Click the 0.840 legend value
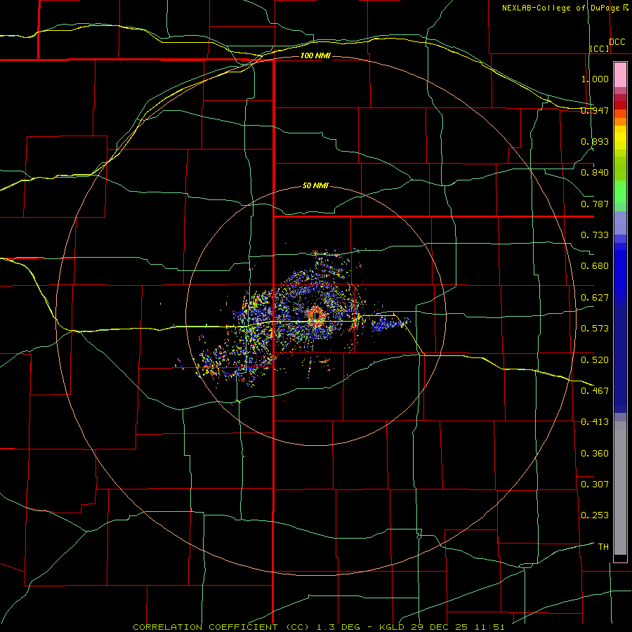 595,173
